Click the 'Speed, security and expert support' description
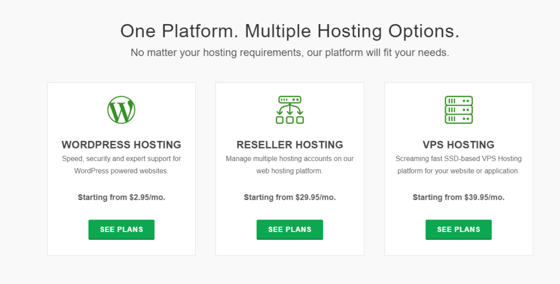The image size is (560, 284). [x=121, y=164]
